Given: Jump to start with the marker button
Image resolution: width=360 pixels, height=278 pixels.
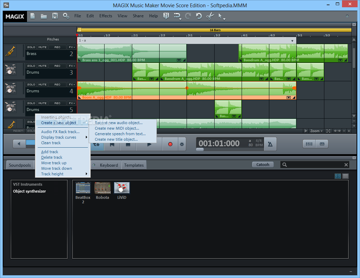Looking at the screenshot, I should 112,145.
